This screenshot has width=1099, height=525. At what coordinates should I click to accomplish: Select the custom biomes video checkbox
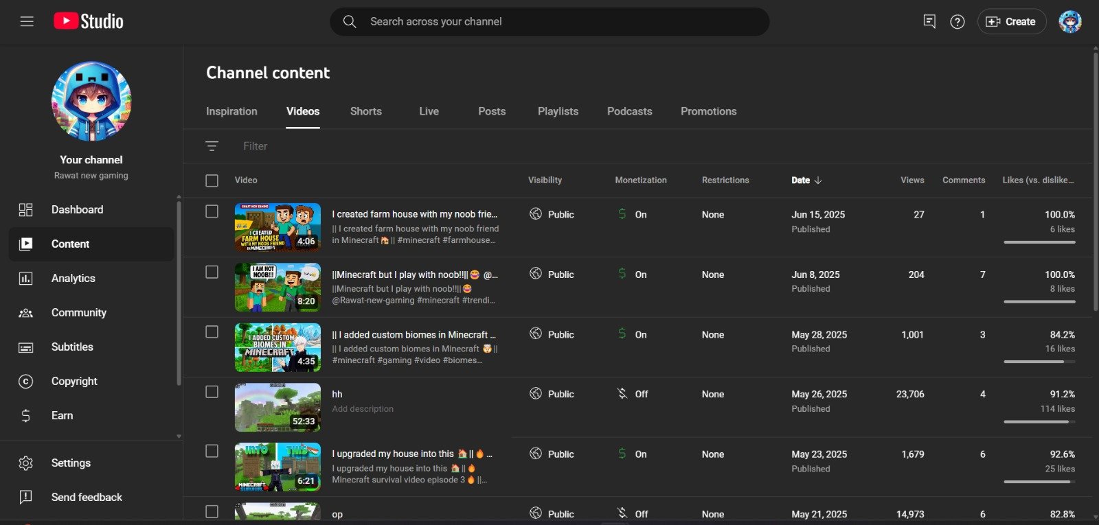coord(212,332)
